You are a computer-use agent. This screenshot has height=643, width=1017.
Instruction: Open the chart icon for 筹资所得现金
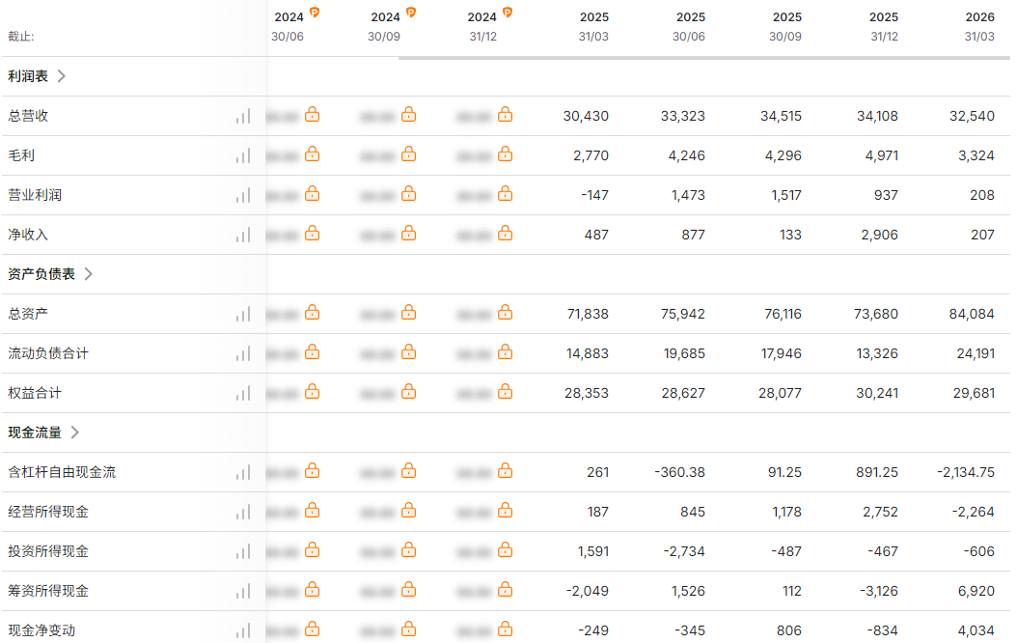tap(243, 592)
